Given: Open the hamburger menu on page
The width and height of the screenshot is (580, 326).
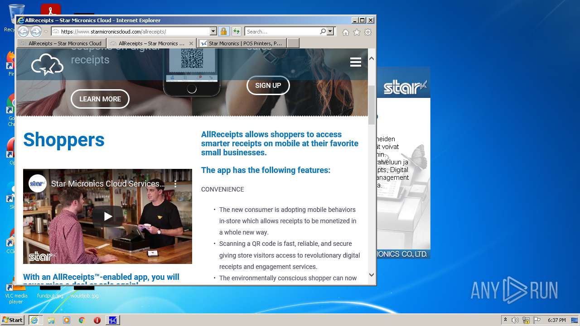Looking at the screenshot, I should [x=356, y=62].
